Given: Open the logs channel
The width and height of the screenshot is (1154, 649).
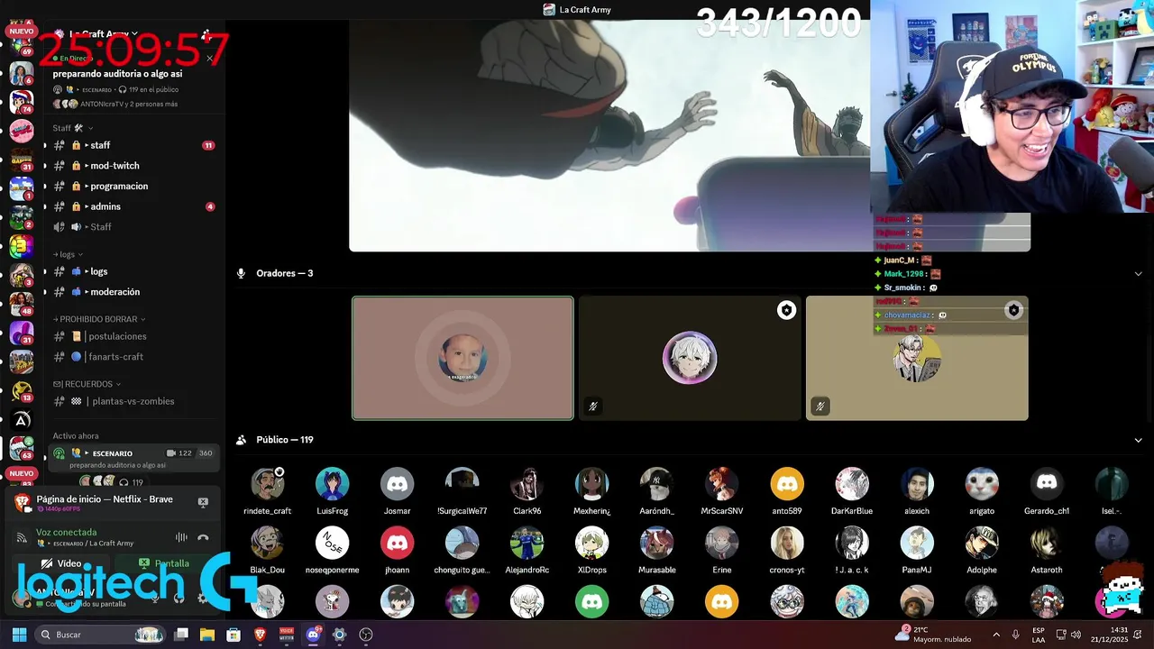Looking at the screenshot, I should [133, 271].
